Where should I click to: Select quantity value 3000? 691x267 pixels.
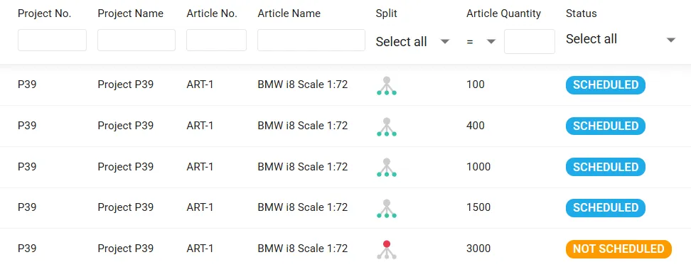(478, 249)
